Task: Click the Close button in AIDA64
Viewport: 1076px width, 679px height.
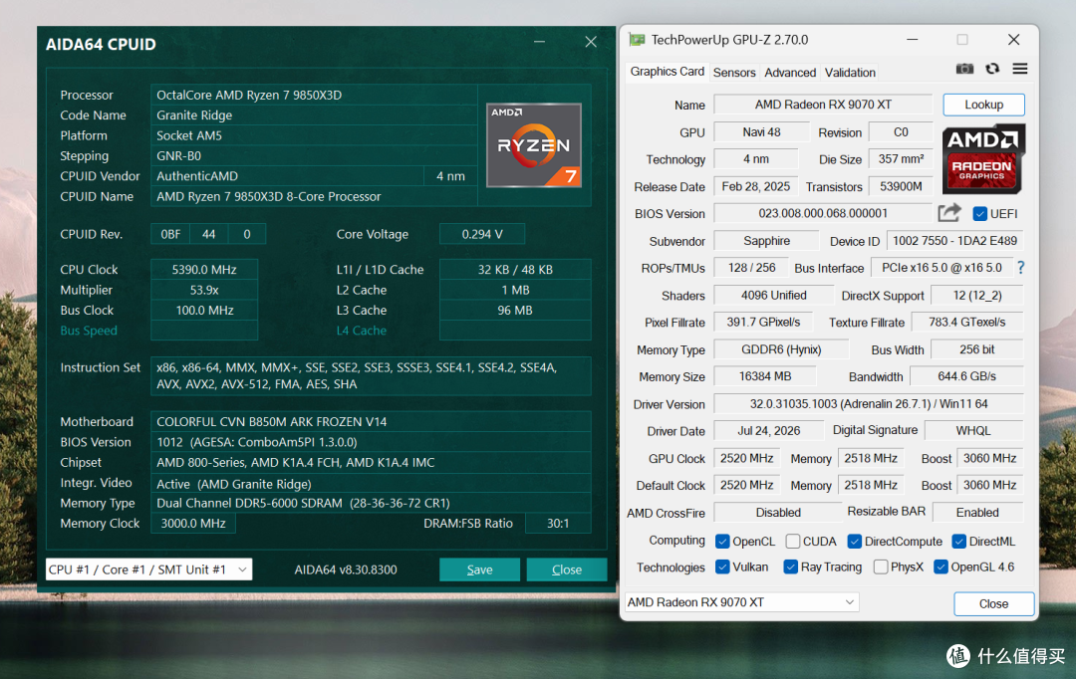Action: click(567, 569)
